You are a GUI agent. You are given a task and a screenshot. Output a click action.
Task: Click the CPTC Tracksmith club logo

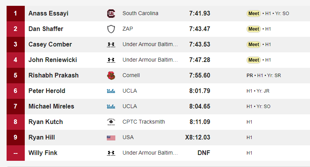click(111, 122)
